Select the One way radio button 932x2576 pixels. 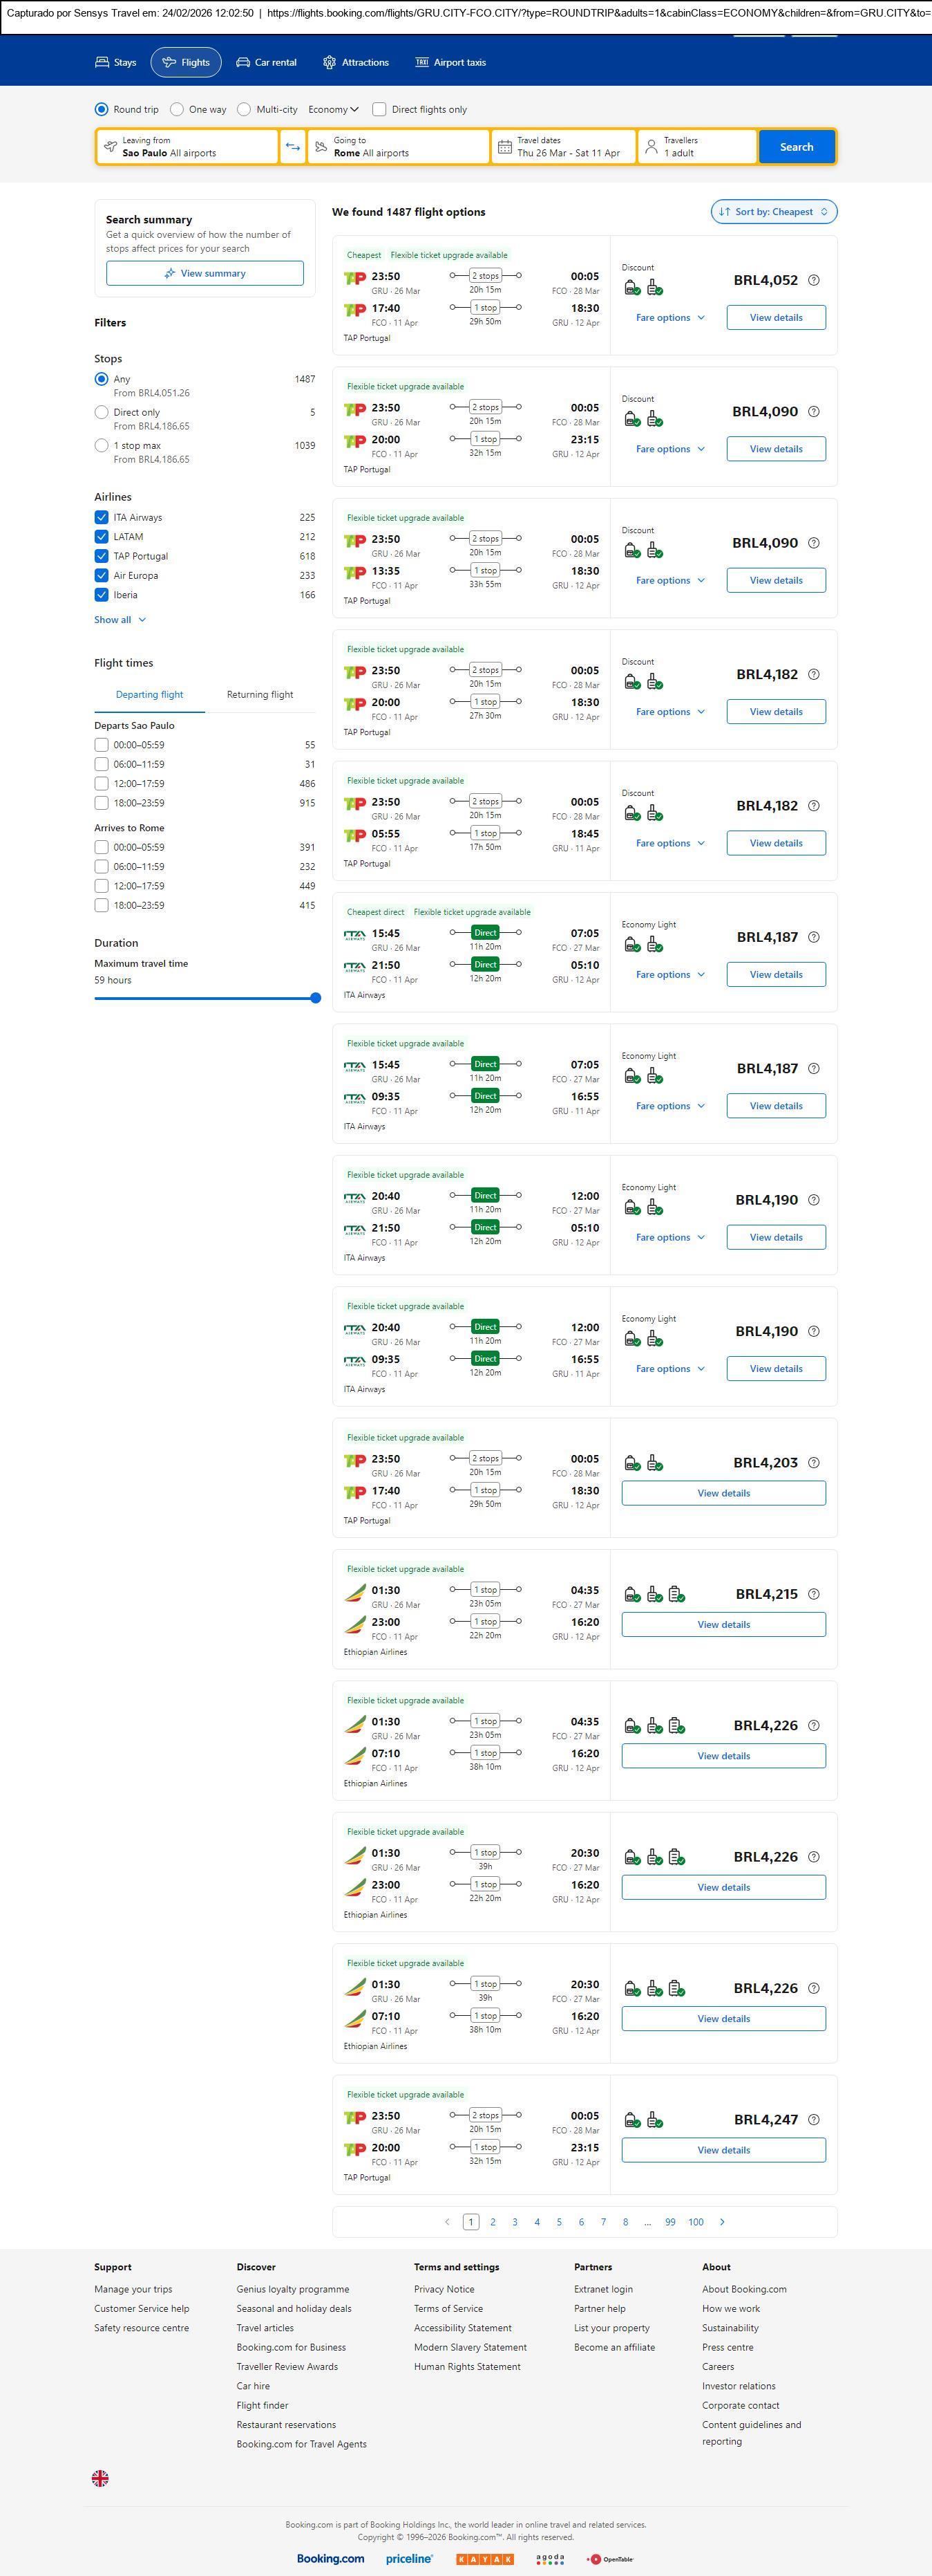pos(177,110)
